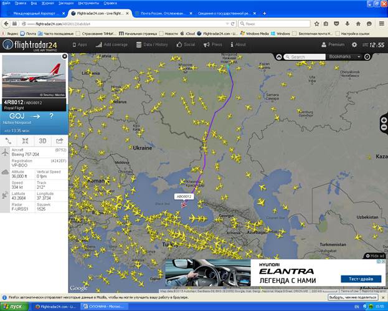Save the page to Pocket
Viewport: 388px width, 311px height.
coord(336,24)
